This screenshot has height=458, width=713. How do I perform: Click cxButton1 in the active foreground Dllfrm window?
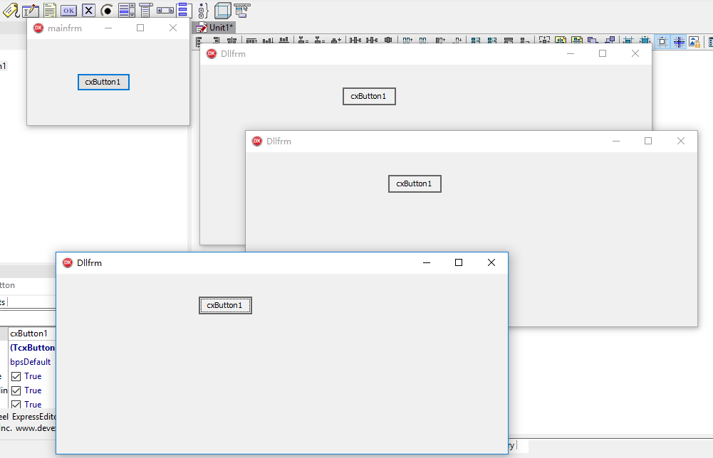[x=225, y=305]
